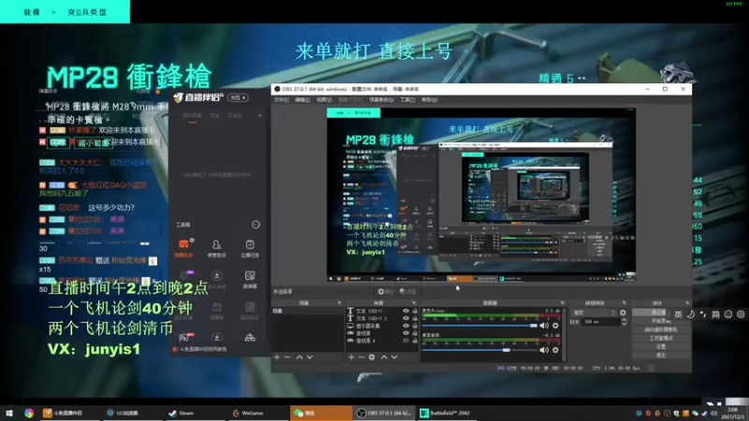
Task: Open source properties gear in sources toolbar
Action: point(372,357)
